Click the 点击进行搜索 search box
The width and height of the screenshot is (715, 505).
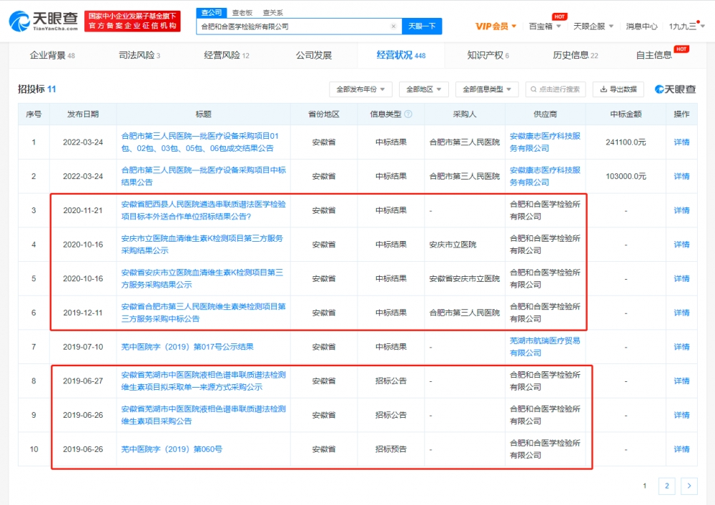click(x=556, y=89)
